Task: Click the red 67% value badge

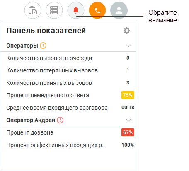Action: pyautogui.click(x=128, y=132)
